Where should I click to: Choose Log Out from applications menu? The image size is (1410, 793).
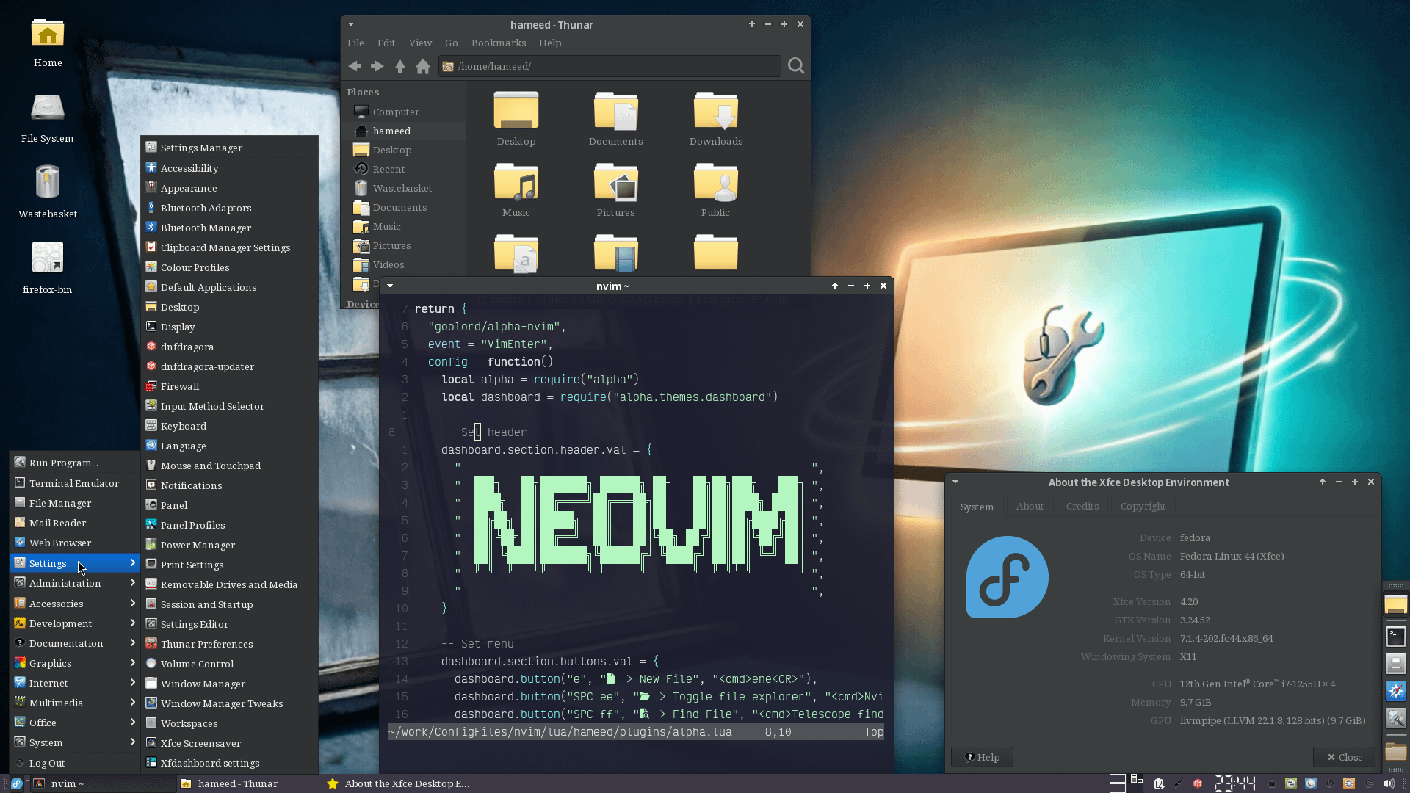[75, 763]
